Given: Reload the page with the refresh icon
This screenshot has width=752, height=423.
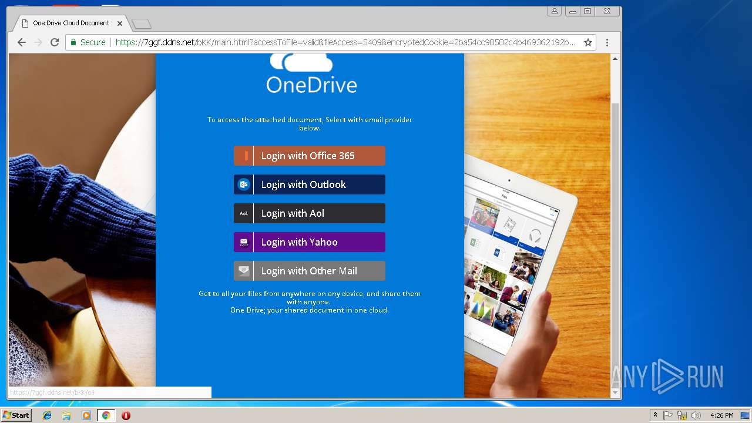Looking at the screenshot, I should click(x=55, y=42).
